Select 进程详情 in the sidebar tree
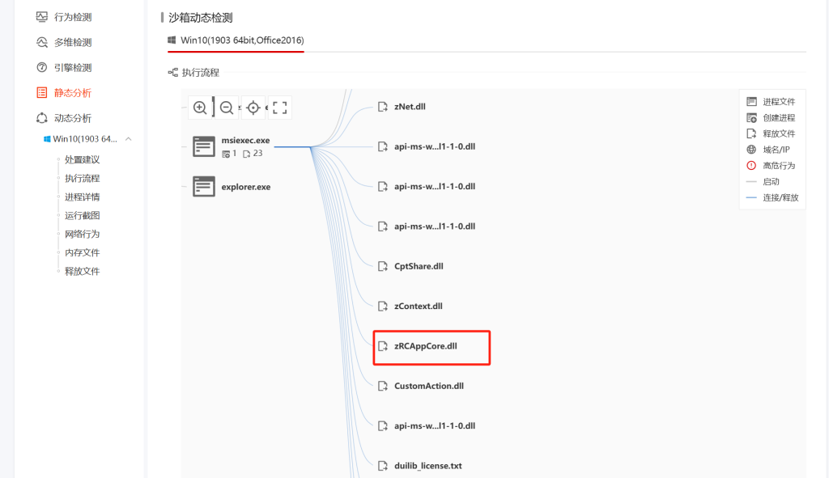This screenshot has height=478, width=829. click(x=82, y=197)
